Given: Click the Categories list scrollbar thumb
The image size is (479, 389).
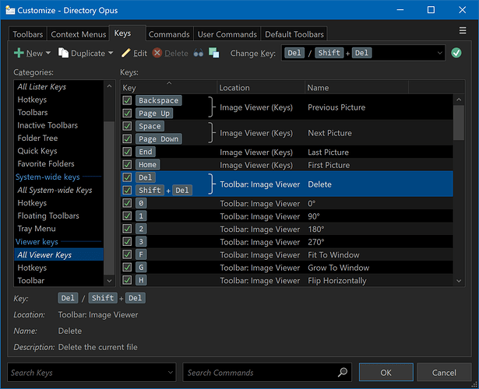Looking at the screenshot, I should pos(109,198).
